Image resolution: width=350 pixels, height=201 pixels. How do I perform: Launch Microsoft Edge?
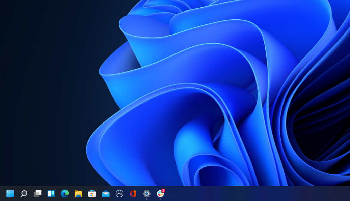coord(65,194)
